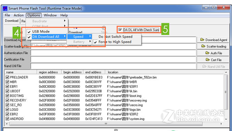Uncheck the MBR partition checkbox

(x=7, y=82)
